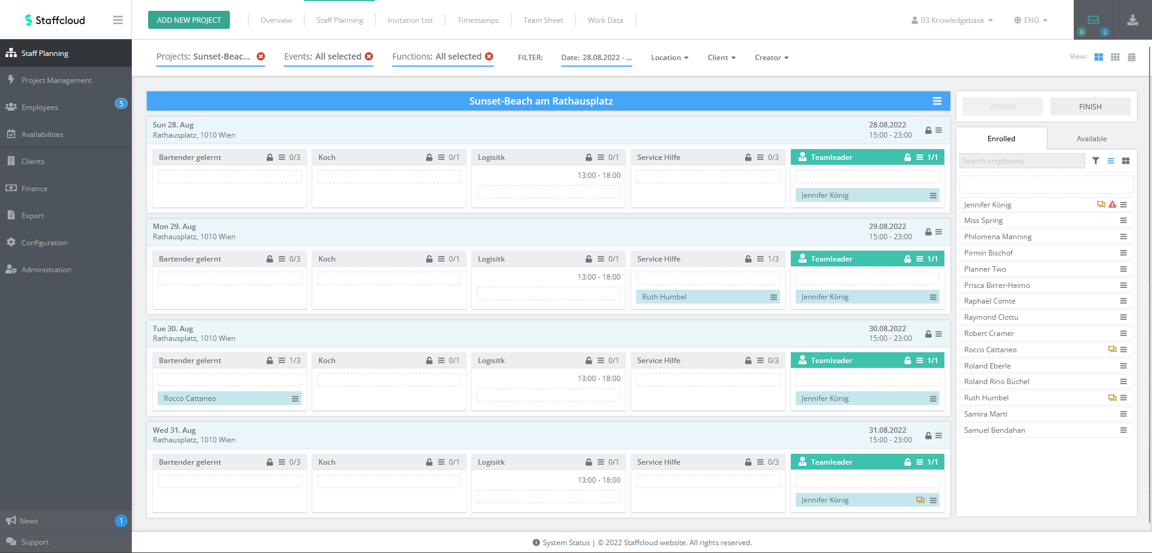Open the Team Sheet tab

(x=543, y=20)
